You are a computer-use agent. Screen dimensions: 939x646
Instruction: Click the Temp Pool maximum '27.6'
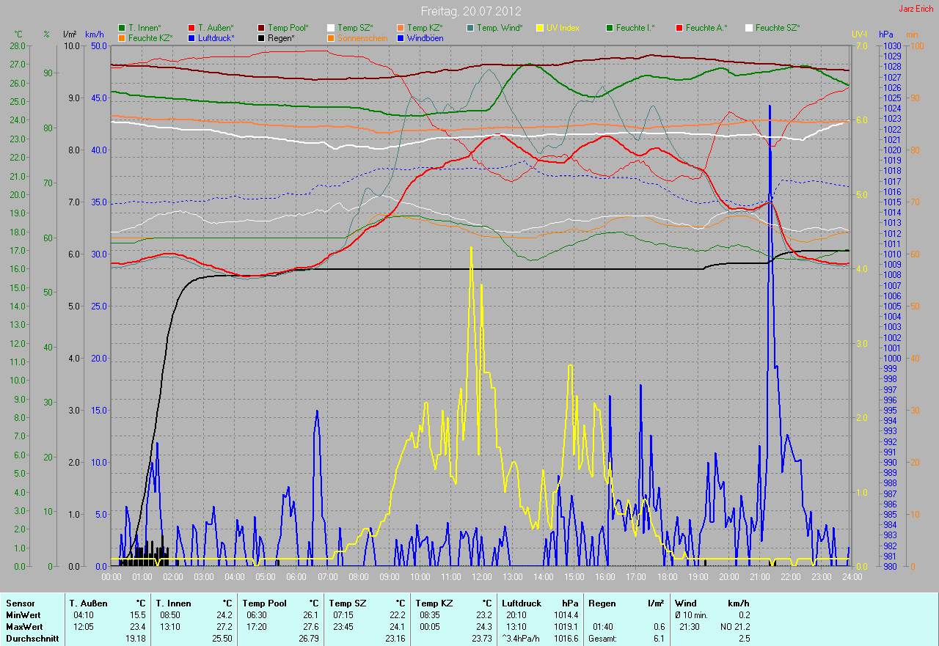311,627
